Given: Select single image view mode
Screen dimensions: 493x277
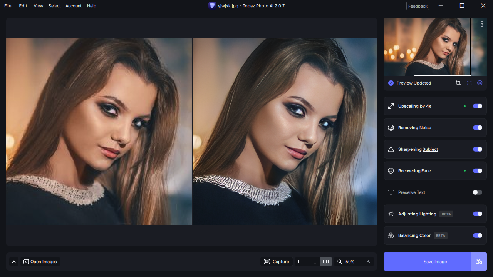Looking at the screenshot, I should [x=301, y=262].
